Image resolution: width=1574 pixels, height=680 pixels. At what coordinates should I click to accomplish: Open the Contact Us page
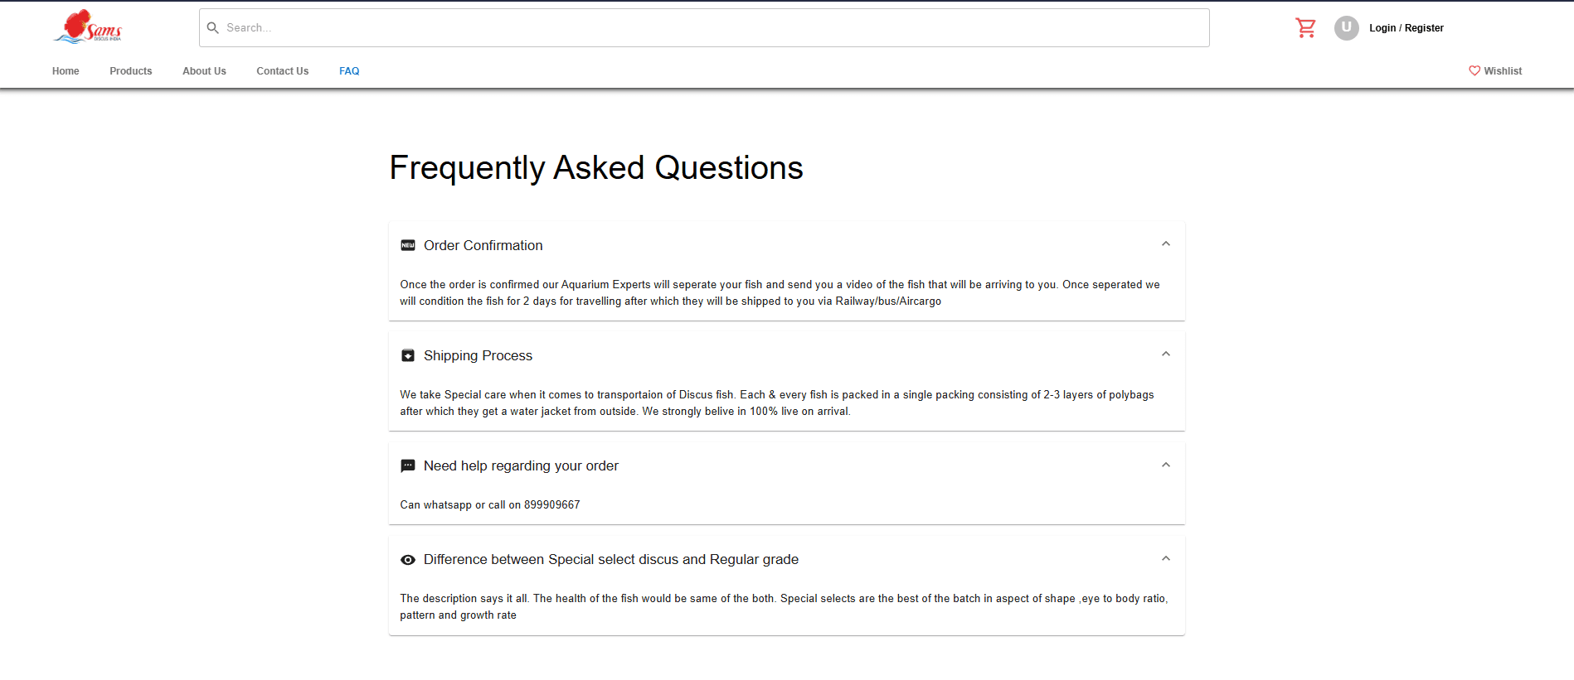[282, 71]
